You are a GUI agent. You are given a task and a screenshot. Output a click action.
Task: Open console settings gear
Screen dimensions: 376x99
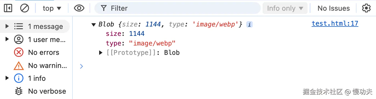tap(366, 8)
